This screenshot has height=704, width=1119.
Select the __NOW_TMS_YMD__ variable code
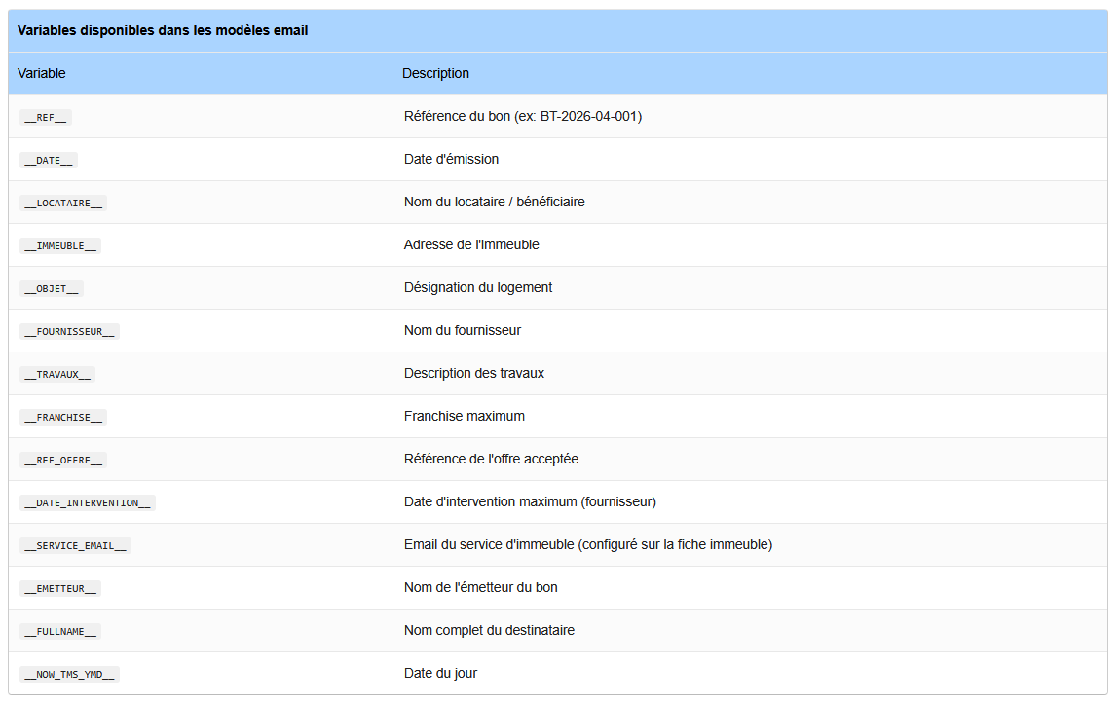tap(69, 674)
